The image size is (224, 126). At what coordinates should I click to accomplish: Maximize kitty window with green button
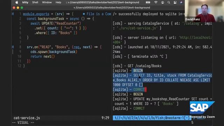click(22, 8)
